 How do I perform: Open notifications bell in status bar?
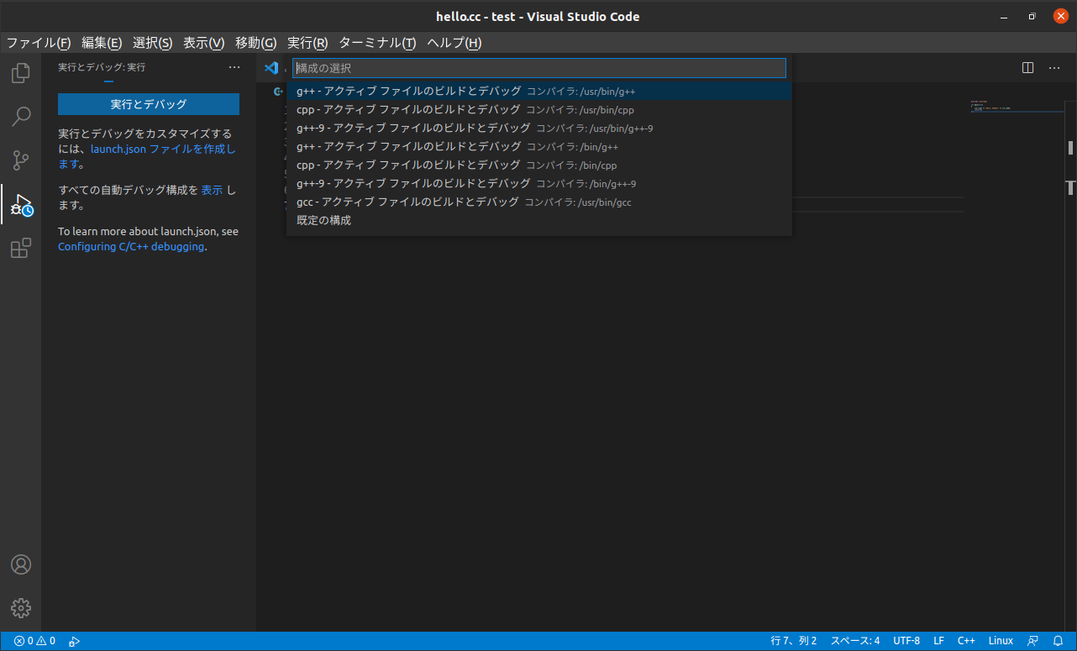1058,641
